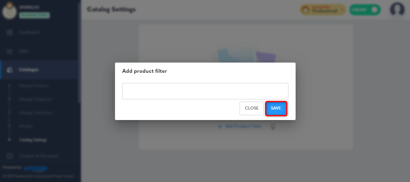Viewport: 410px width, 182px height.
Task: Open Manage Categories submenu item
Action: [x=35, y=99]
